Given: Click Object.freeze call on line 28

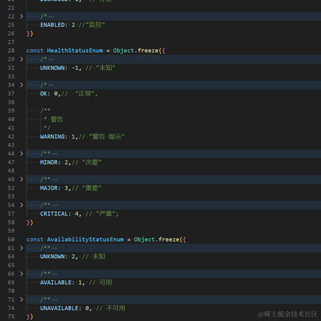Looking at the screenshot, I should tap(136, 51).
